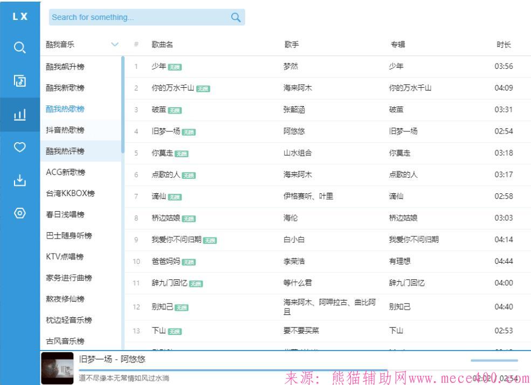531x385 pixels.
Task: Open the search page from sidebar
Action: point(19,48)
